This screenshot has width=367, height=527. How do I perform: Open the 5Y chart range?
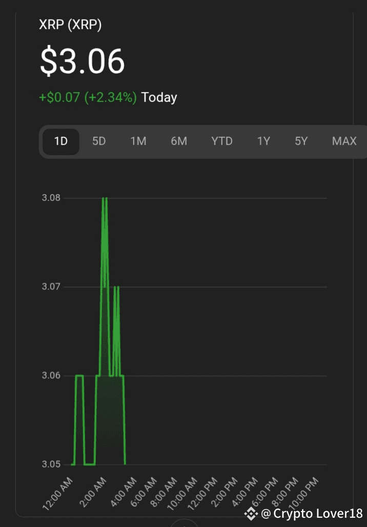(x=301, y=141)
